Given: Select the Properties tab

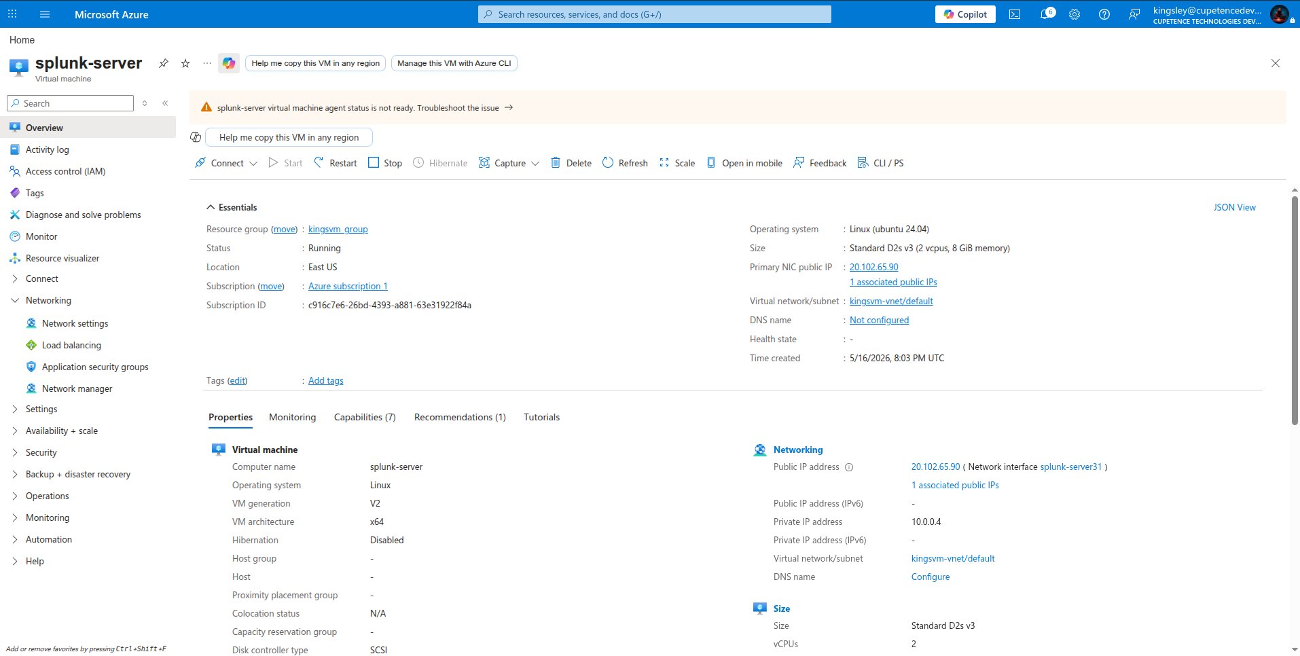Looking at the screenshot, I should tap(230, 417).
